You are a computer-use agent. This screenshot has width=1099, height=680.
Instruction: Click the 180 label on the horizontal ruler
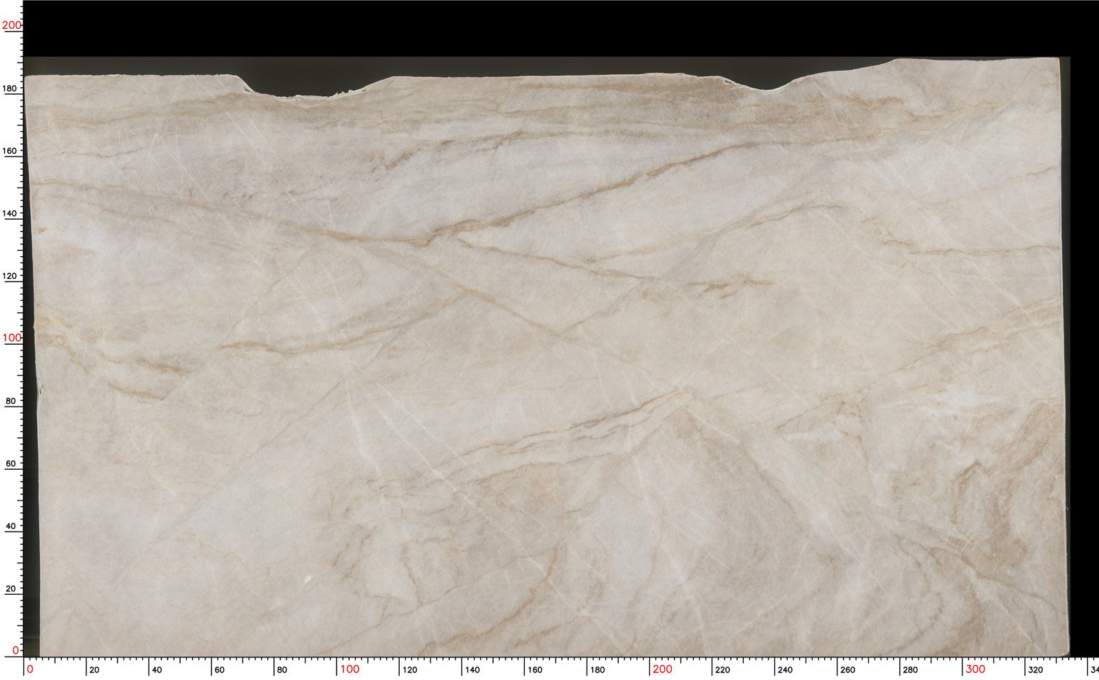(x=597, y=670)
